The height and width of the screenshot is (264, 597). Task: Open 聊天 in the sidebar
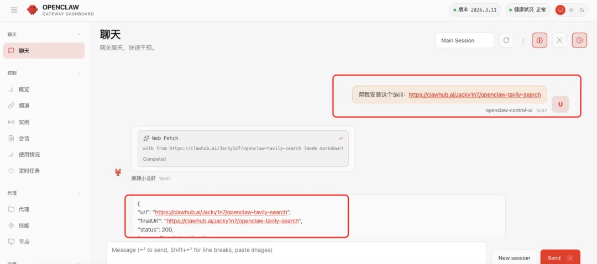pos(44,51)
